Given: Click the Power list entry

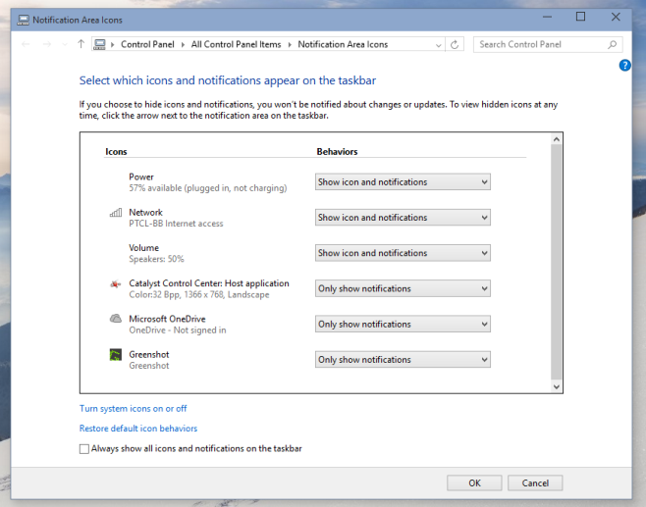Looking at the screenshot, I should point(208,182).
